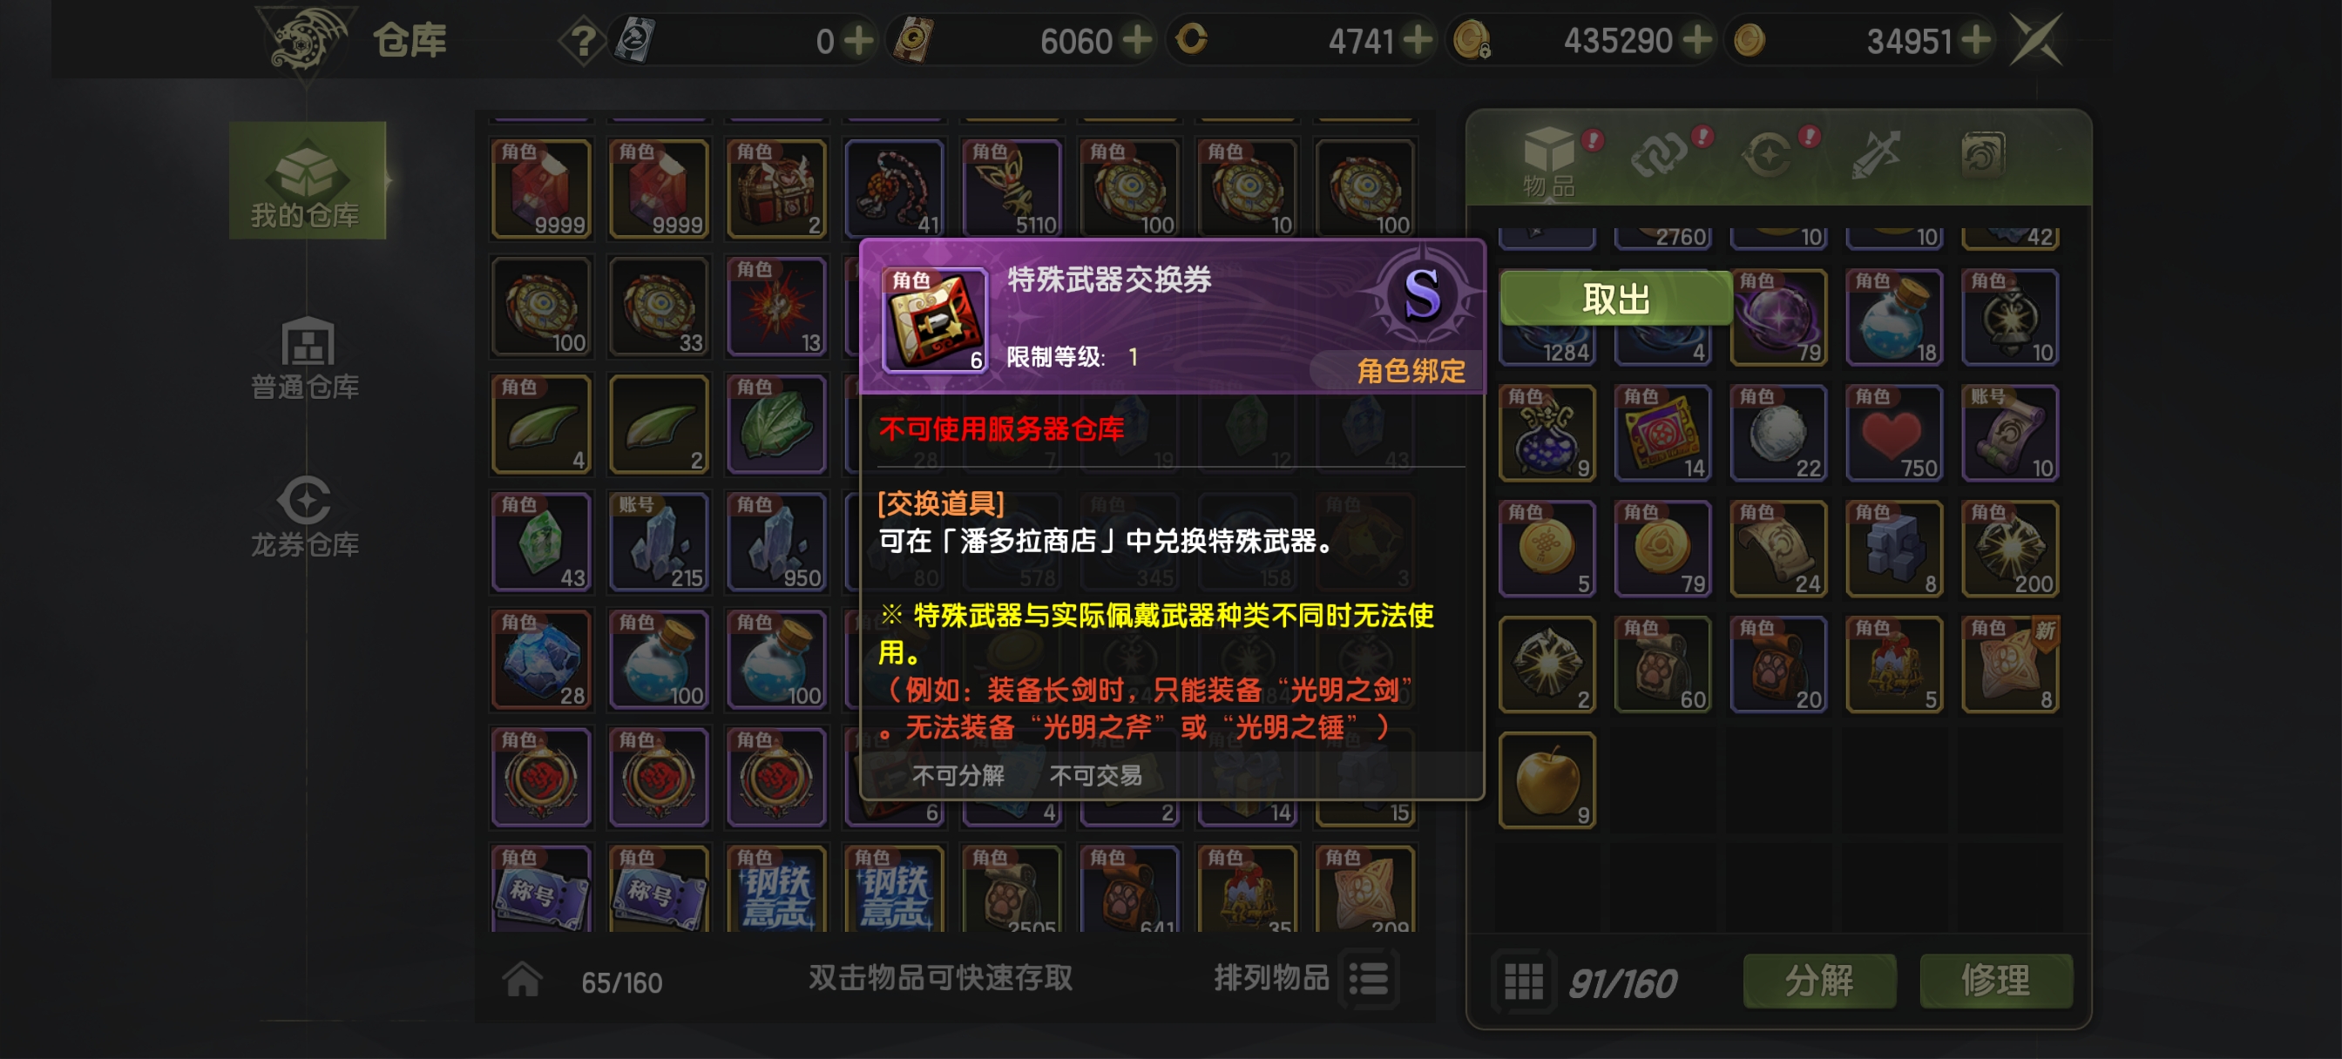Screen dimensions: 2342x1059
Task: Open the 龙券仓库 tab
Action: (307, 516)
